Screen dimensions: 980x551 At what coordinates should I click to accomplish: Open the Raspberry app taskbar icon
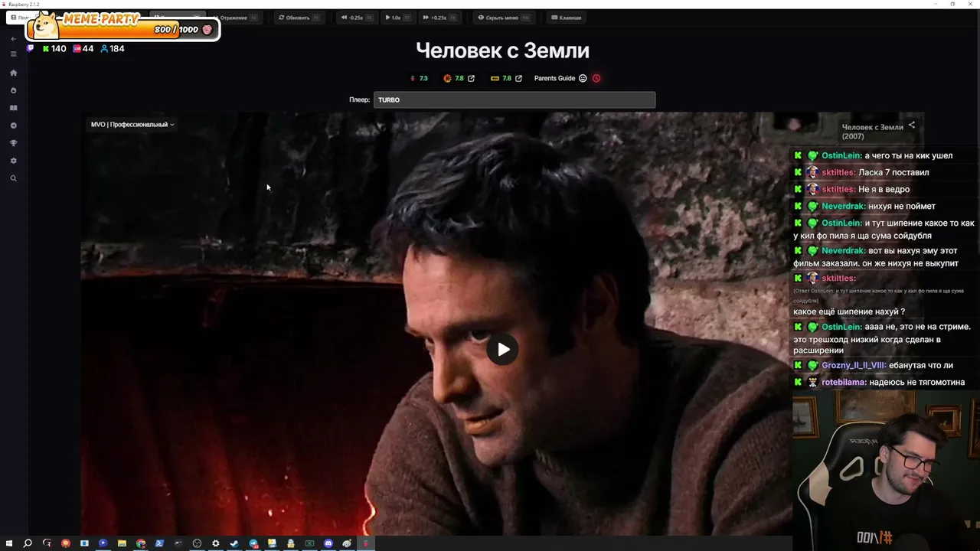coord(366,543)
